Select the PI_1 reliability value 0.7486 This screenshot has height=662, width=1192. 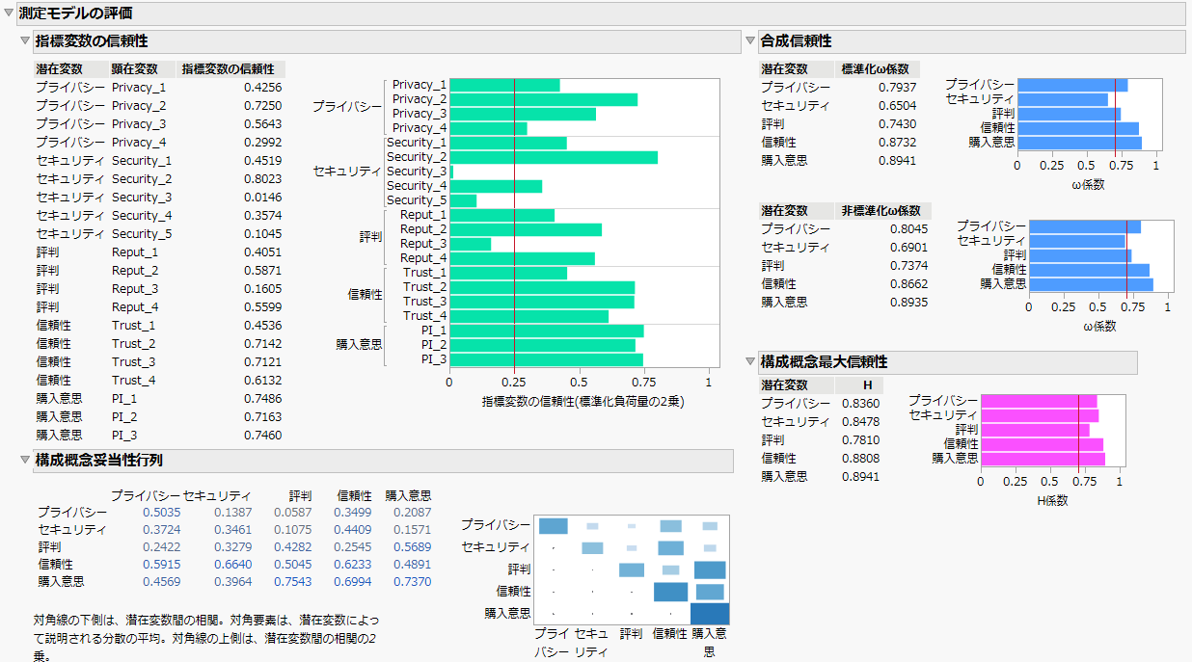pos(262,399)
